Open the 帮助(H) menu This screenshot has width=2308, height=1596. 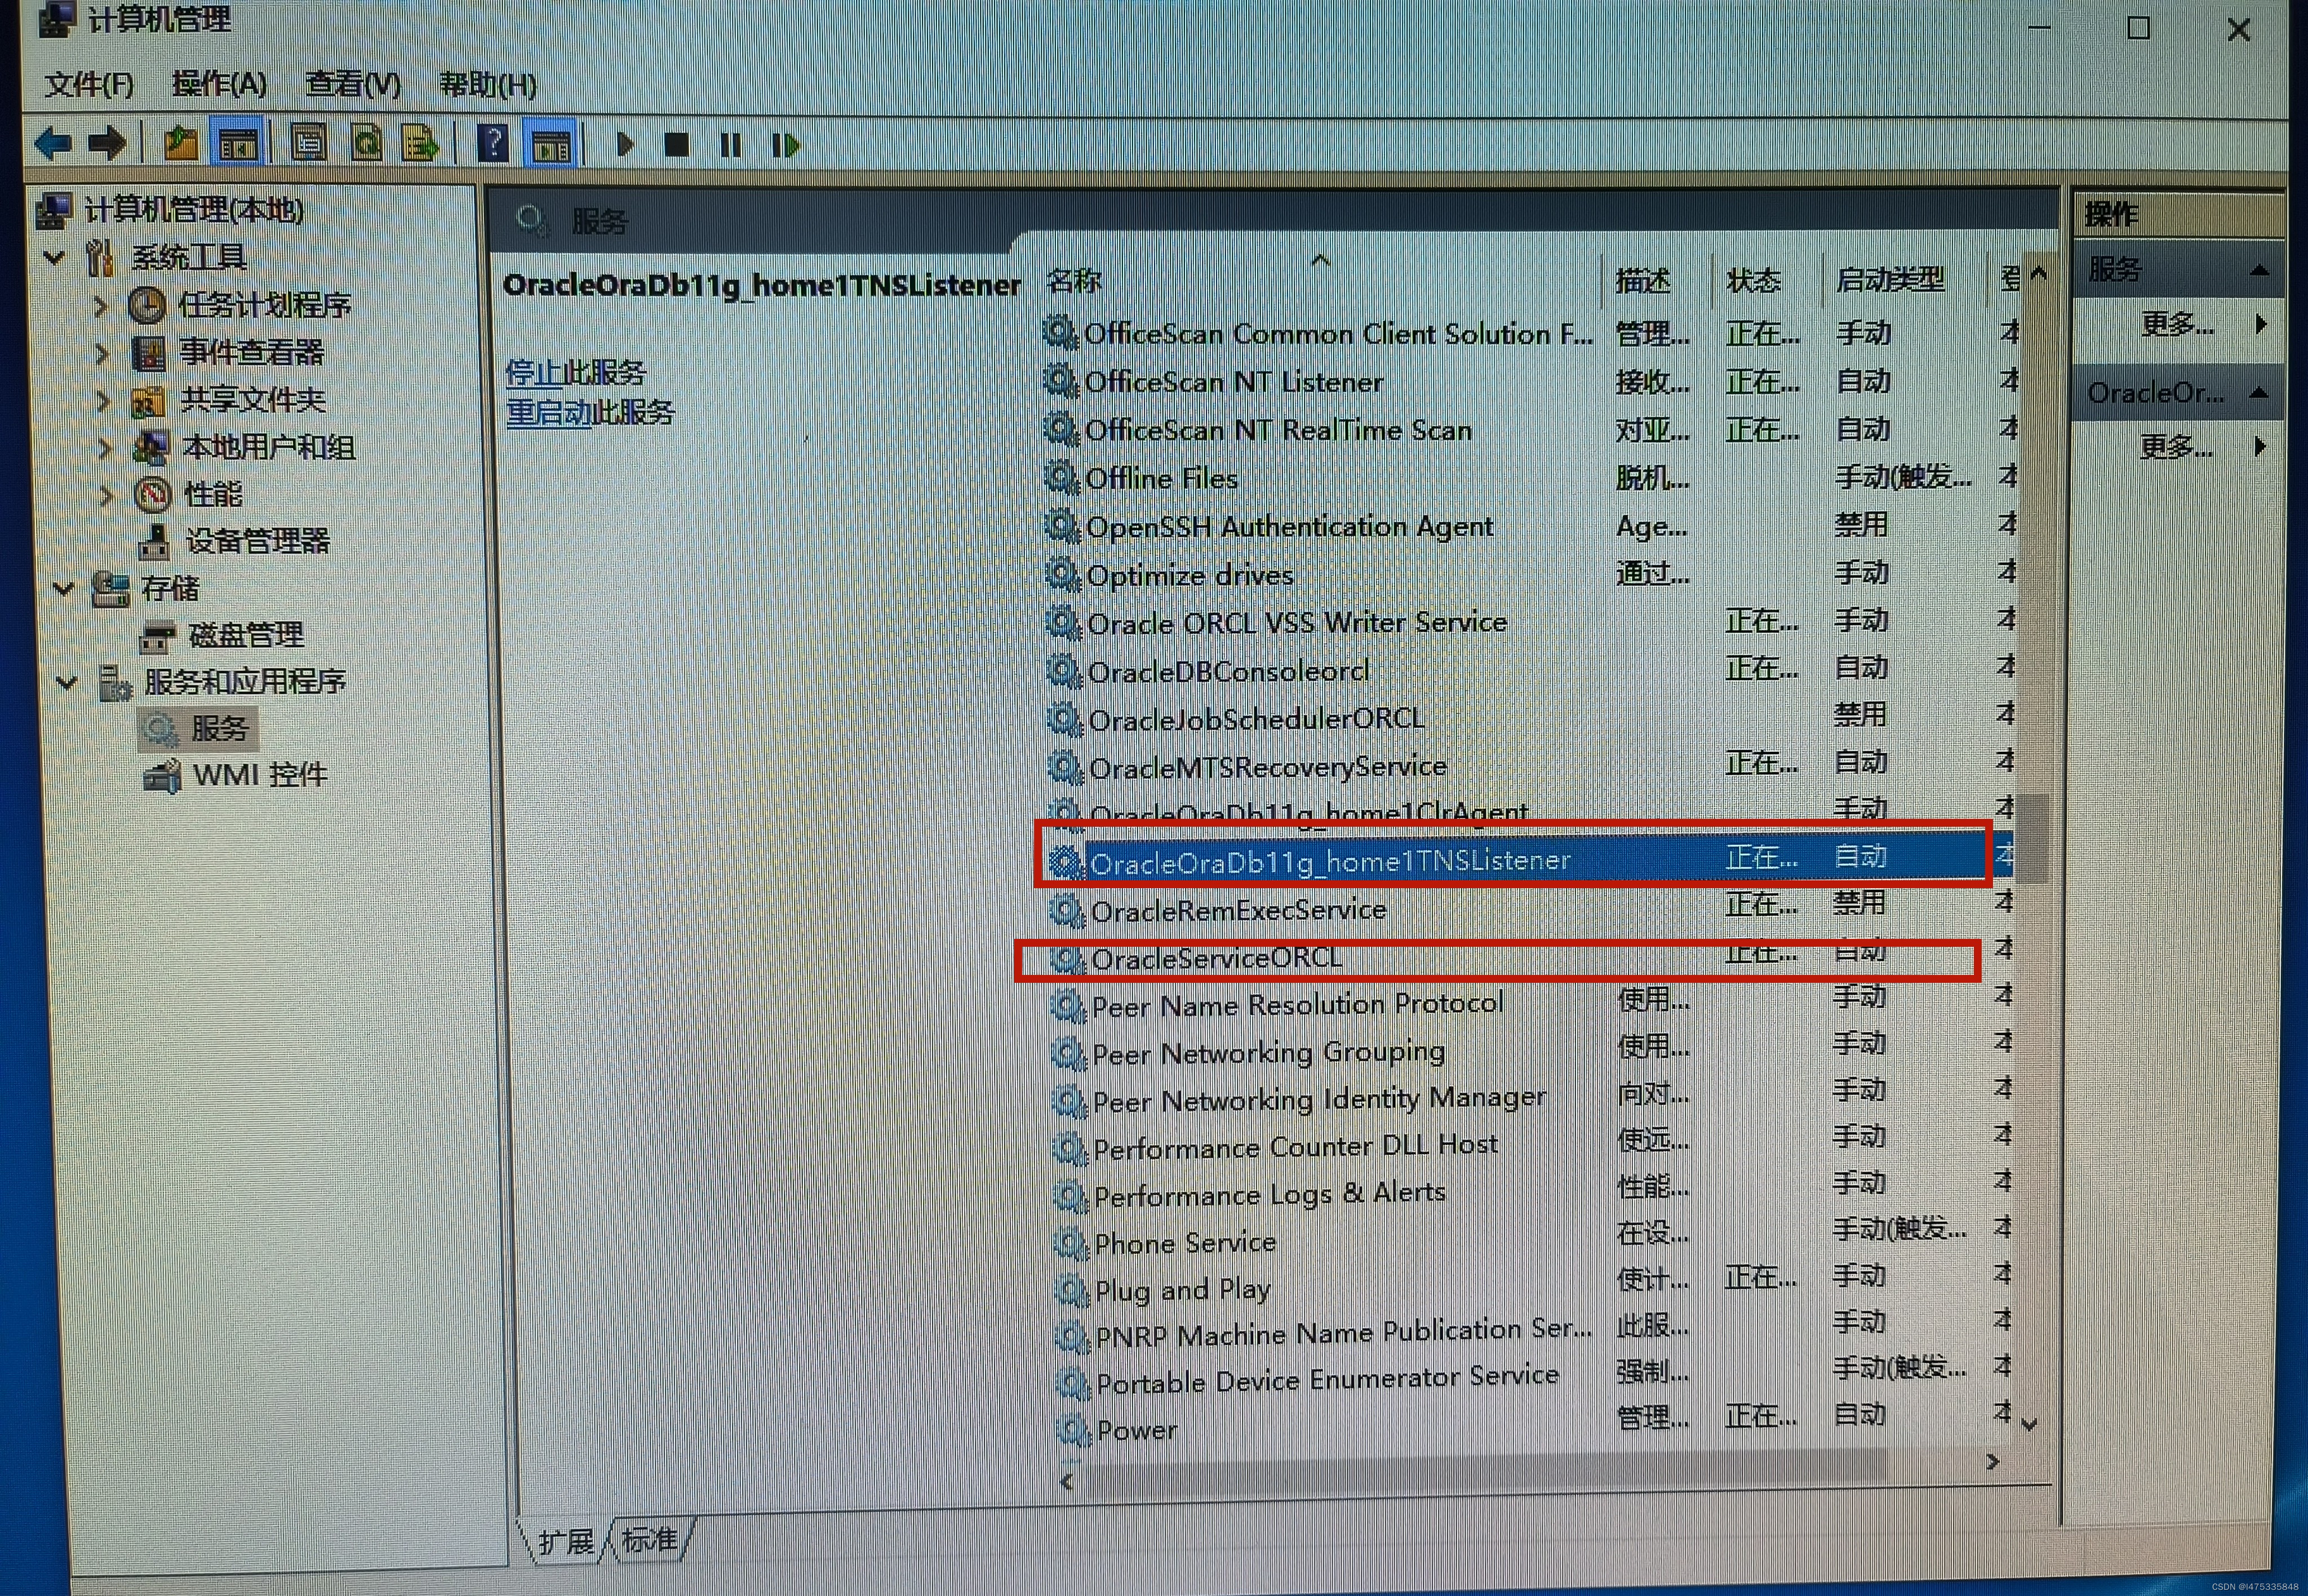[488, 85]
